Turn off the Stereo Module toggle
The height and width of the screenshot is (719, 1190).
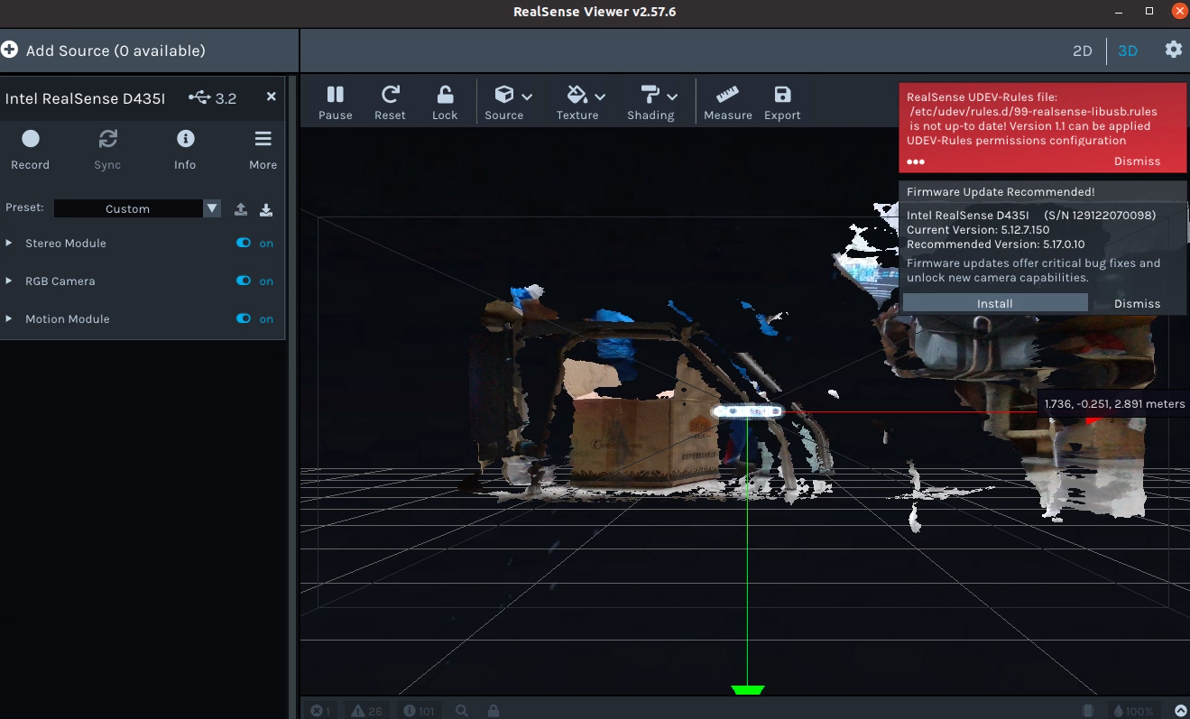tap(243, 244)
